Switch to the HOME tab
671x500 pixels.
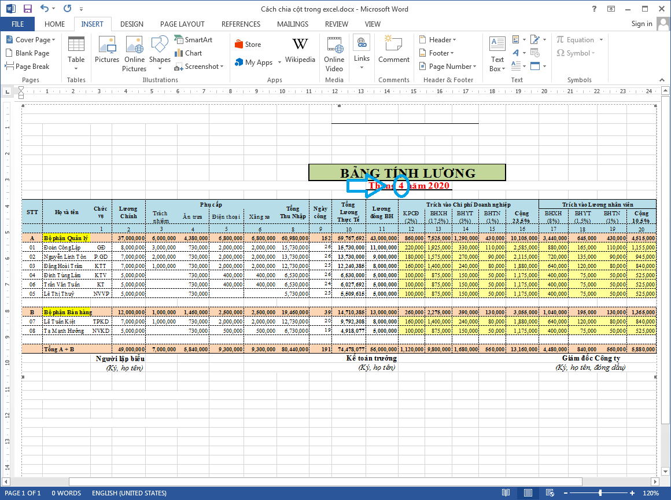pyautogui.click(x=55, y=24)
